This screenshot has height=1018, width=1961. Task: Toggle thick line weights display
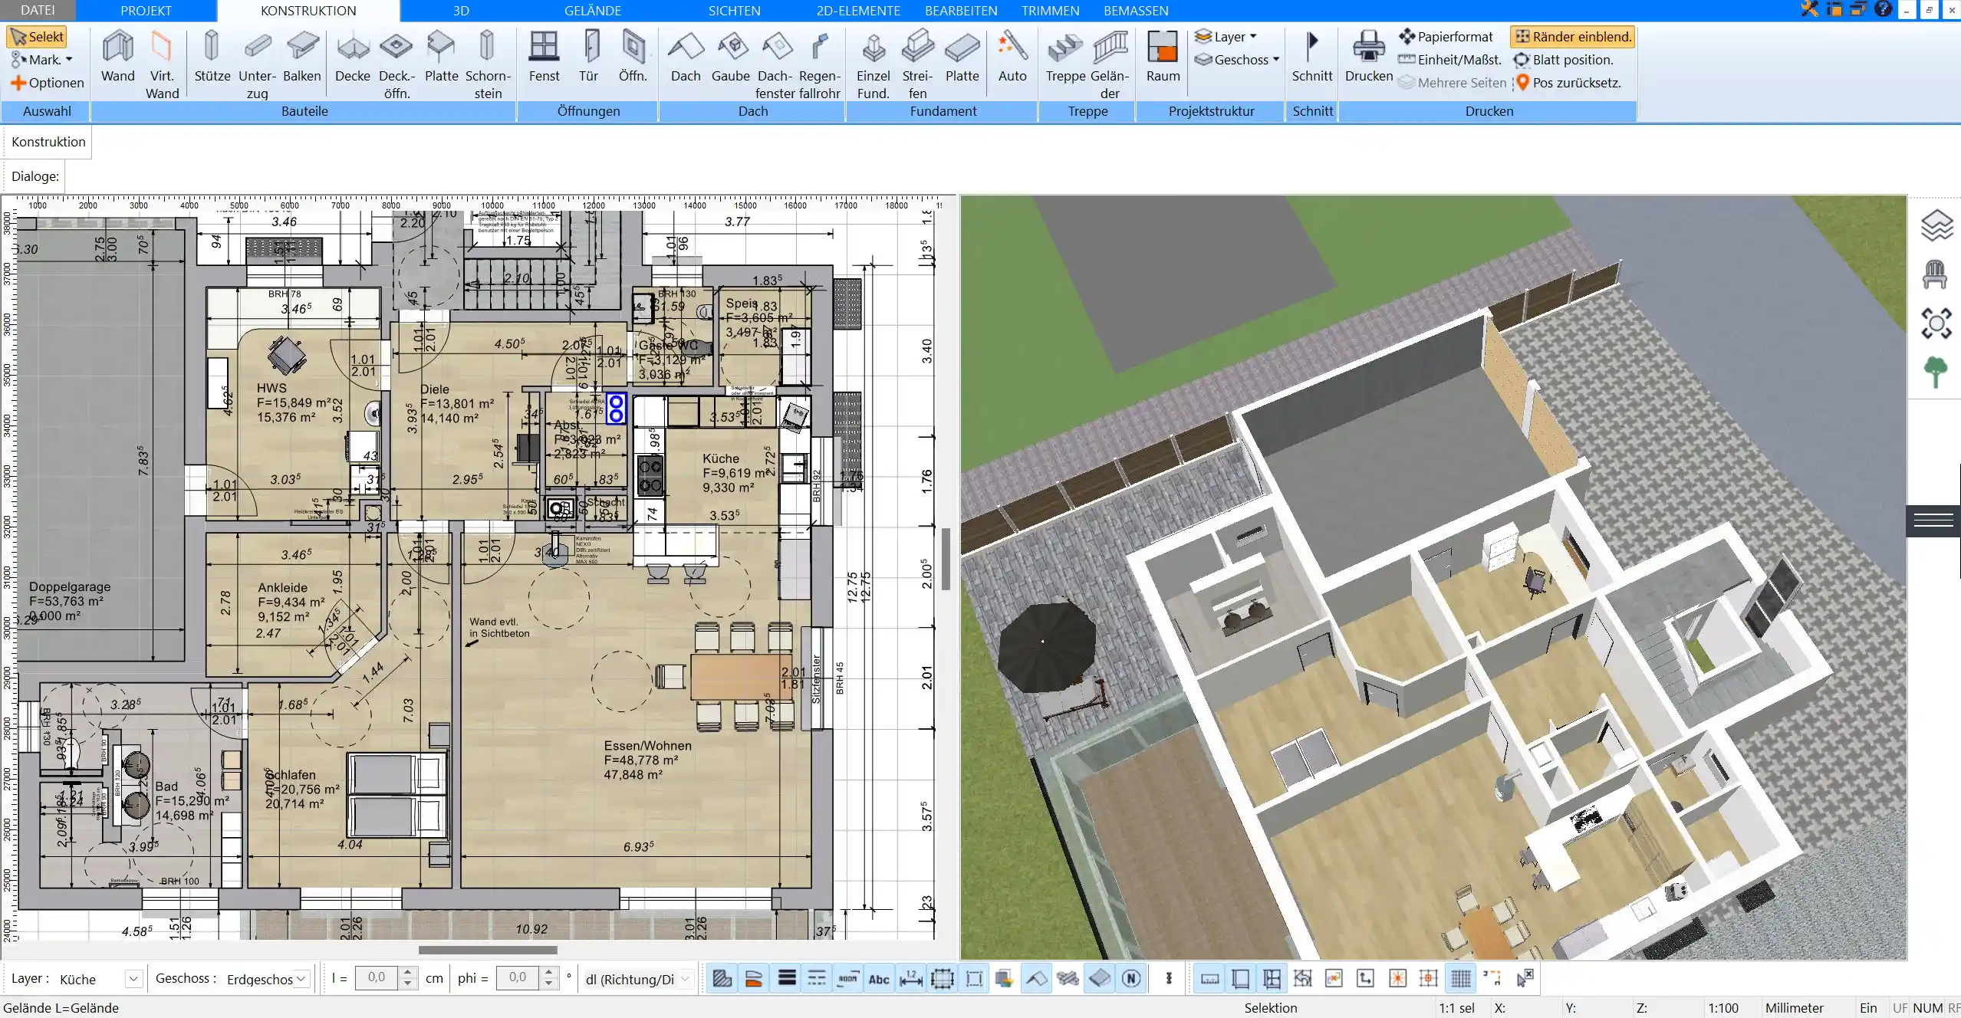click(786, 978)
